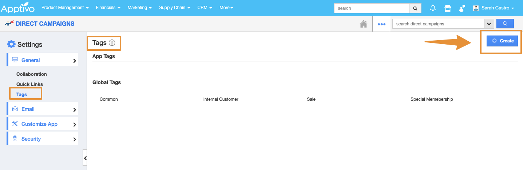This screenshot has width=523, height=170.
Task: Open the search direct campaigns dropdown arrow
Action: click(489, 24)
